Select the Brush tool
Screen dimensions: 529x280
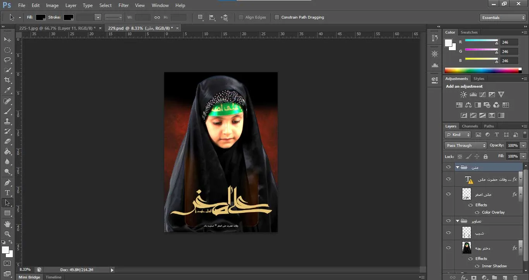(x=7, y=111)
